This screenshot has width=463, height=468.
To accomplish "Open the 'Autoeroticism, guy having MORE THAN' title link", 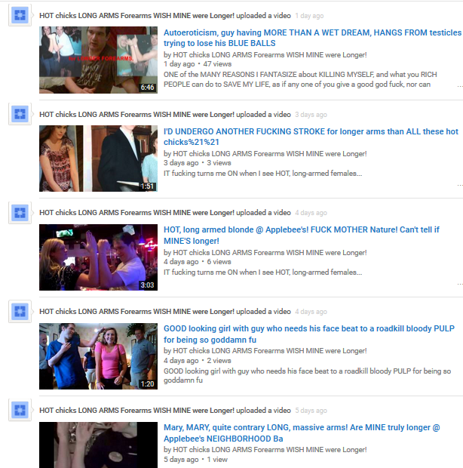I will click(312, 38).
